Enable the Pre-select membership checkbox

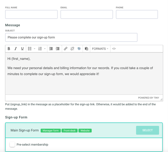click(12, 144)
